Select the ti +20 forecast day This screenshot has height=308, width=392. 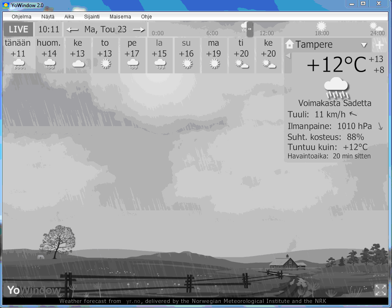[x=242, y=56]
